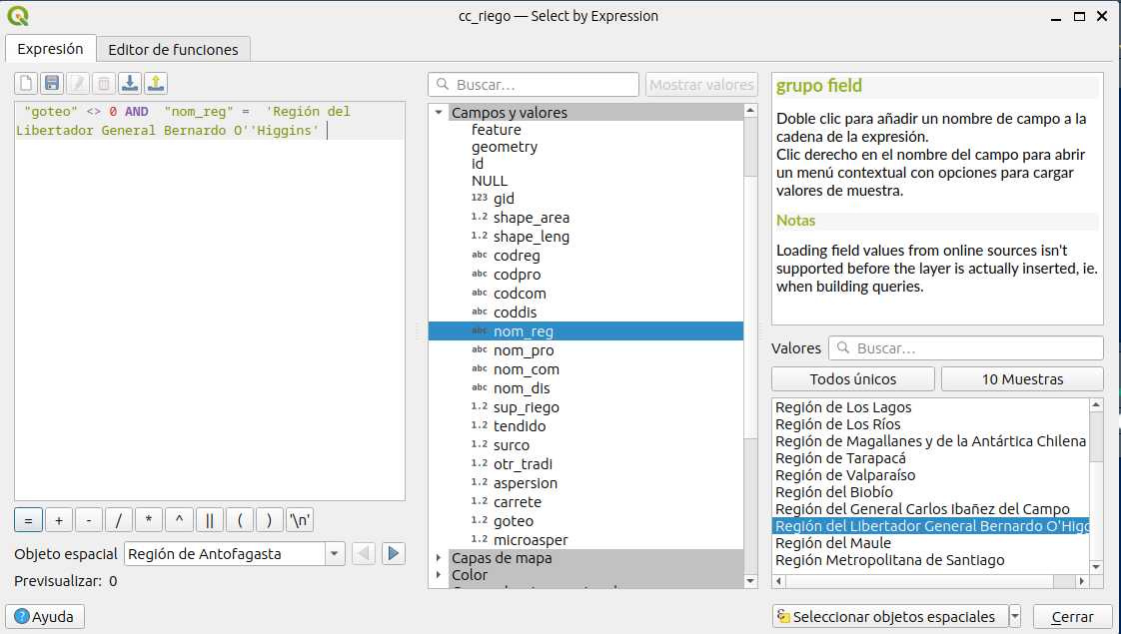Switch to the Editor de funciones tab
The height and width of the screenshot is (634, 1121).
click(173, 49)
